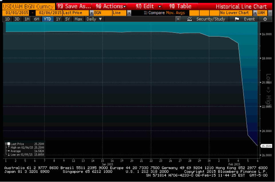Open the Table view
Image resolution: width=275 pixels, height=182 pixels.
(x=180, y=6)
